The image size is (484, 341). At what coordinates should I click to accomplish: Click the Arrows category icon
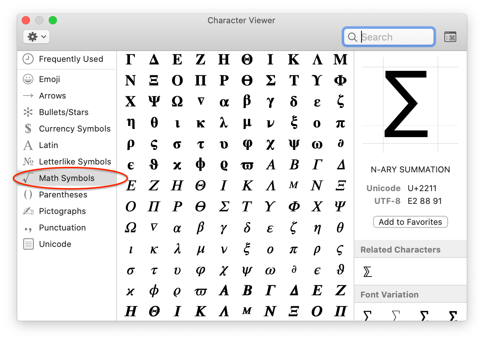click(27, 96)
